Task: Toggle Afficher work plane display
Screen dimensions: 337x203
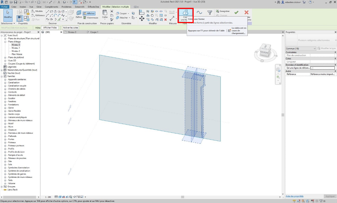Action: coord(89,14)
